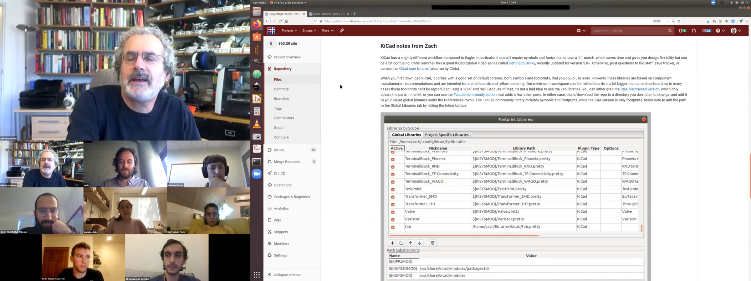Go back with the browser back arrow

[267, 21]
